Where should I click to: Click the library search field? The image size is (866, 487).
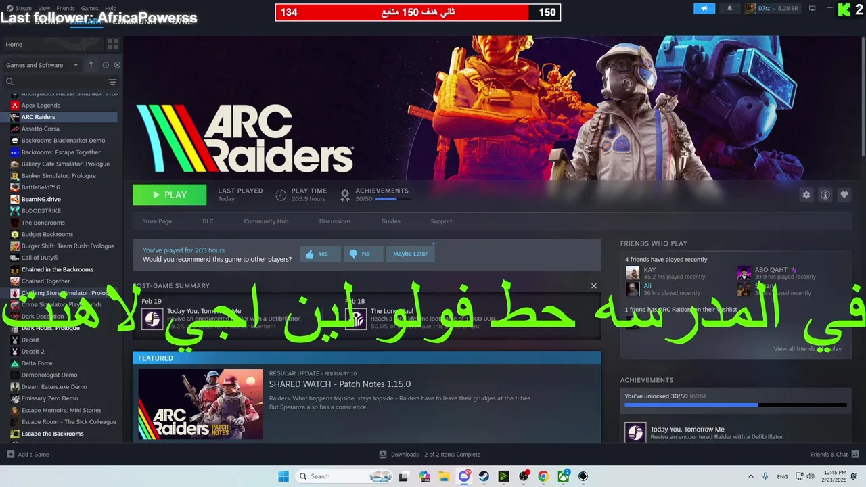point(54,82)
